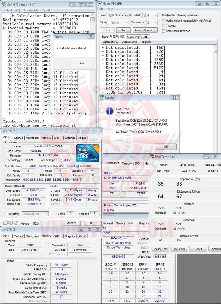This screenshot has height=304, width=221.
Task: Open About...(A) menu in Super PI
Action: 31,10
